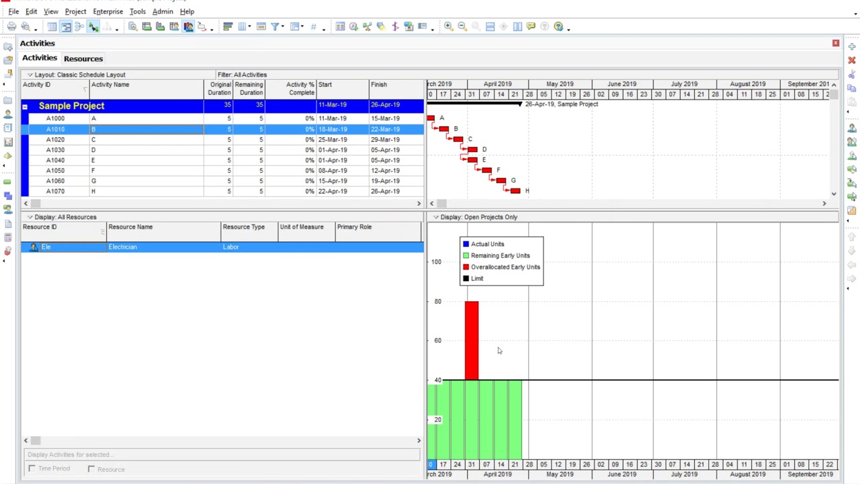The height and width of the screenshot is (484, 860).
Task: Click the Start column header
Action: tap(343, 89)
